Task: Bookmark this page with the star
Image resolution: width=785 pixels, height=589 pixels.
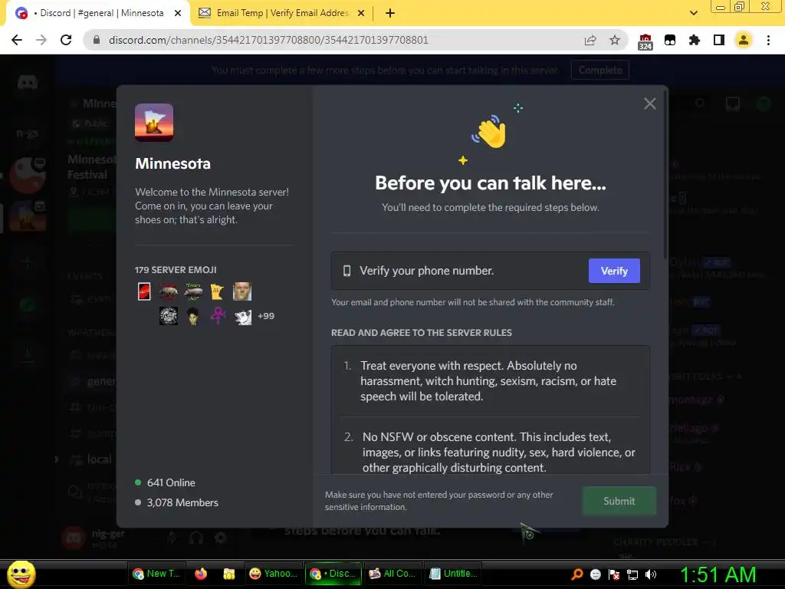Action: (615, 40)
